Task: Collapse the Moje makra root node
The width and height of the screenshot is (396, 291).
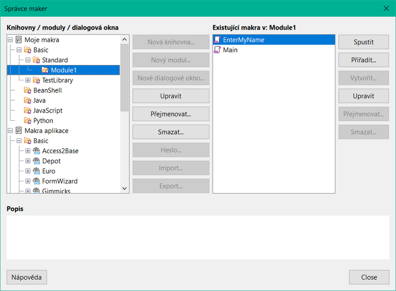Action: click(x=11, y=40)
